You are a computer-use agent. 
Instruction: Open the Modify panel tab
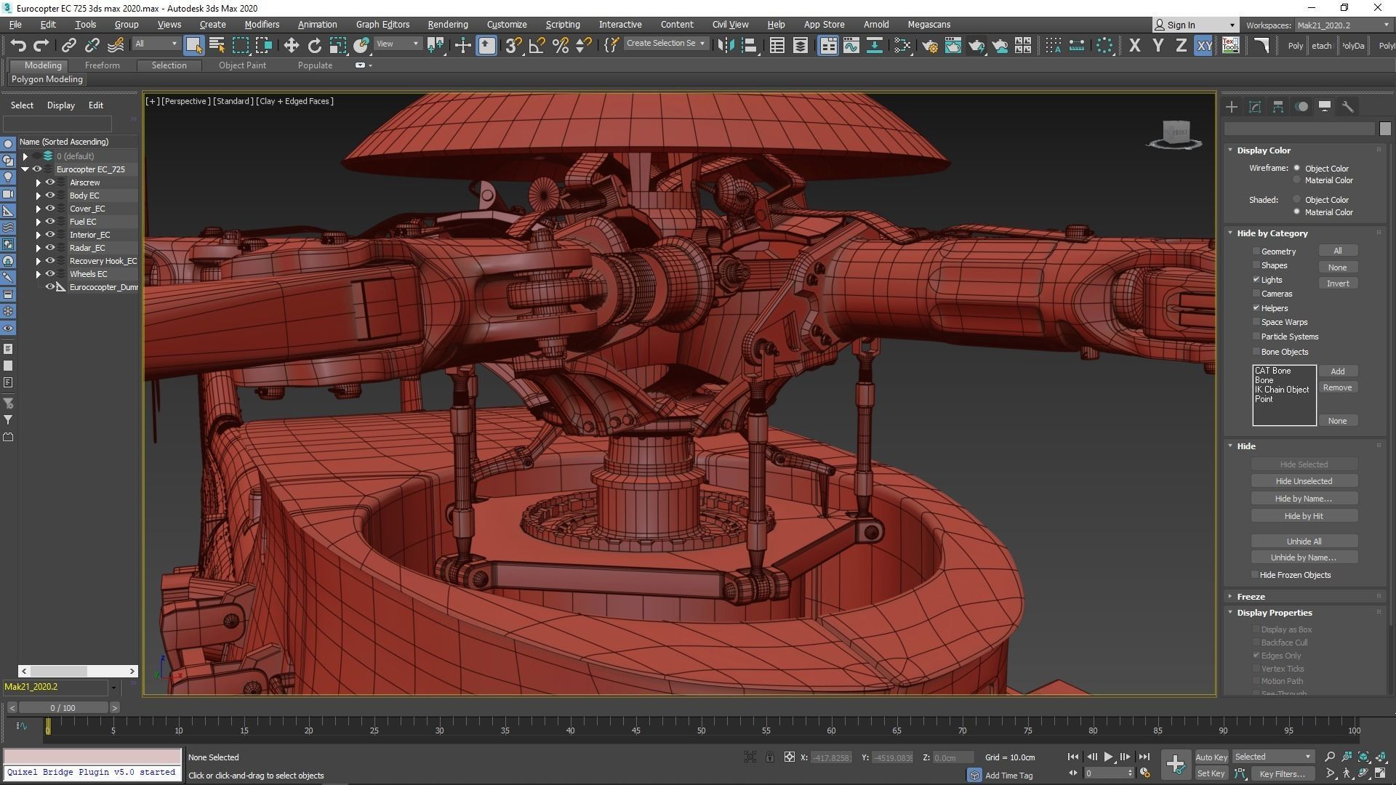pos(1255,107)
